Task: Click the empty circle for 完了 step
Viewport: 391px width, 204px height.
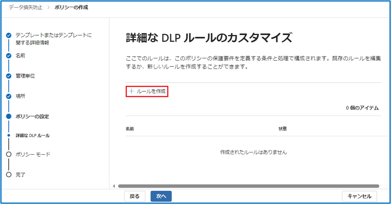Action: [x=8, y=175]
